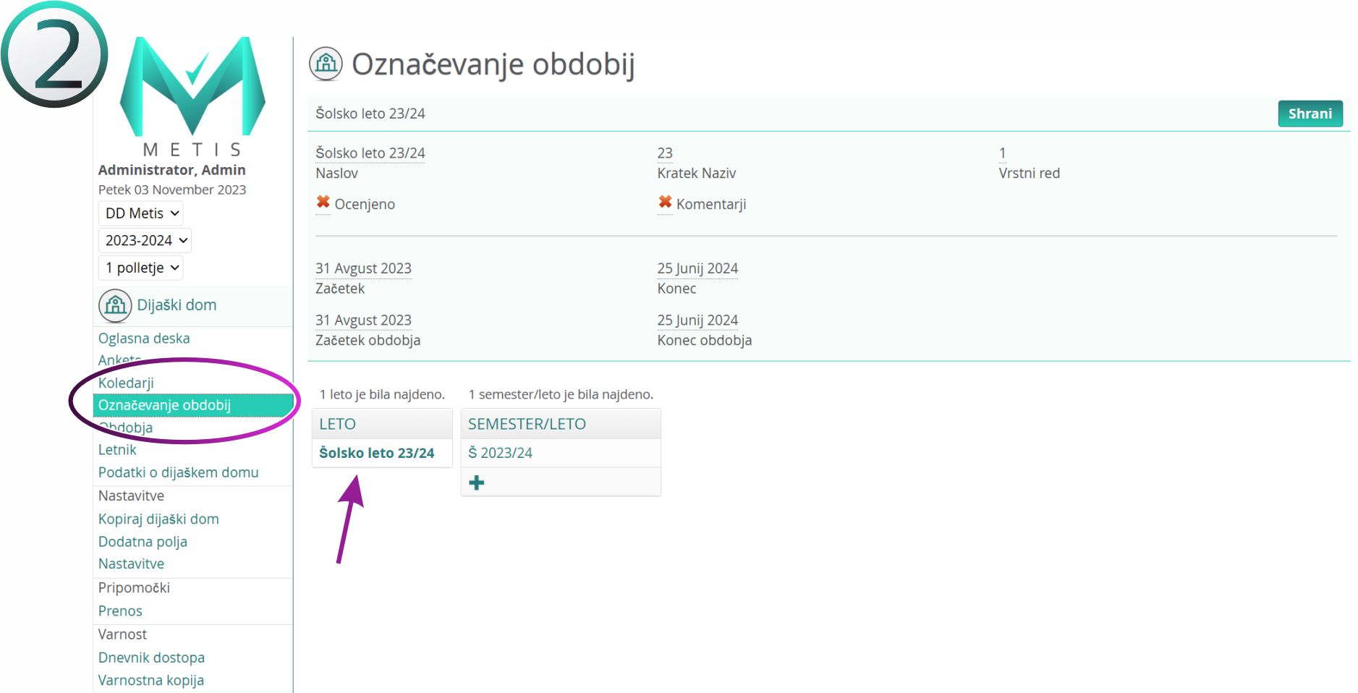The width and height of the screenshot is (1358, 693).
Task: Open the 2023-2024 school year dropdown
Action: click(145, 240)
